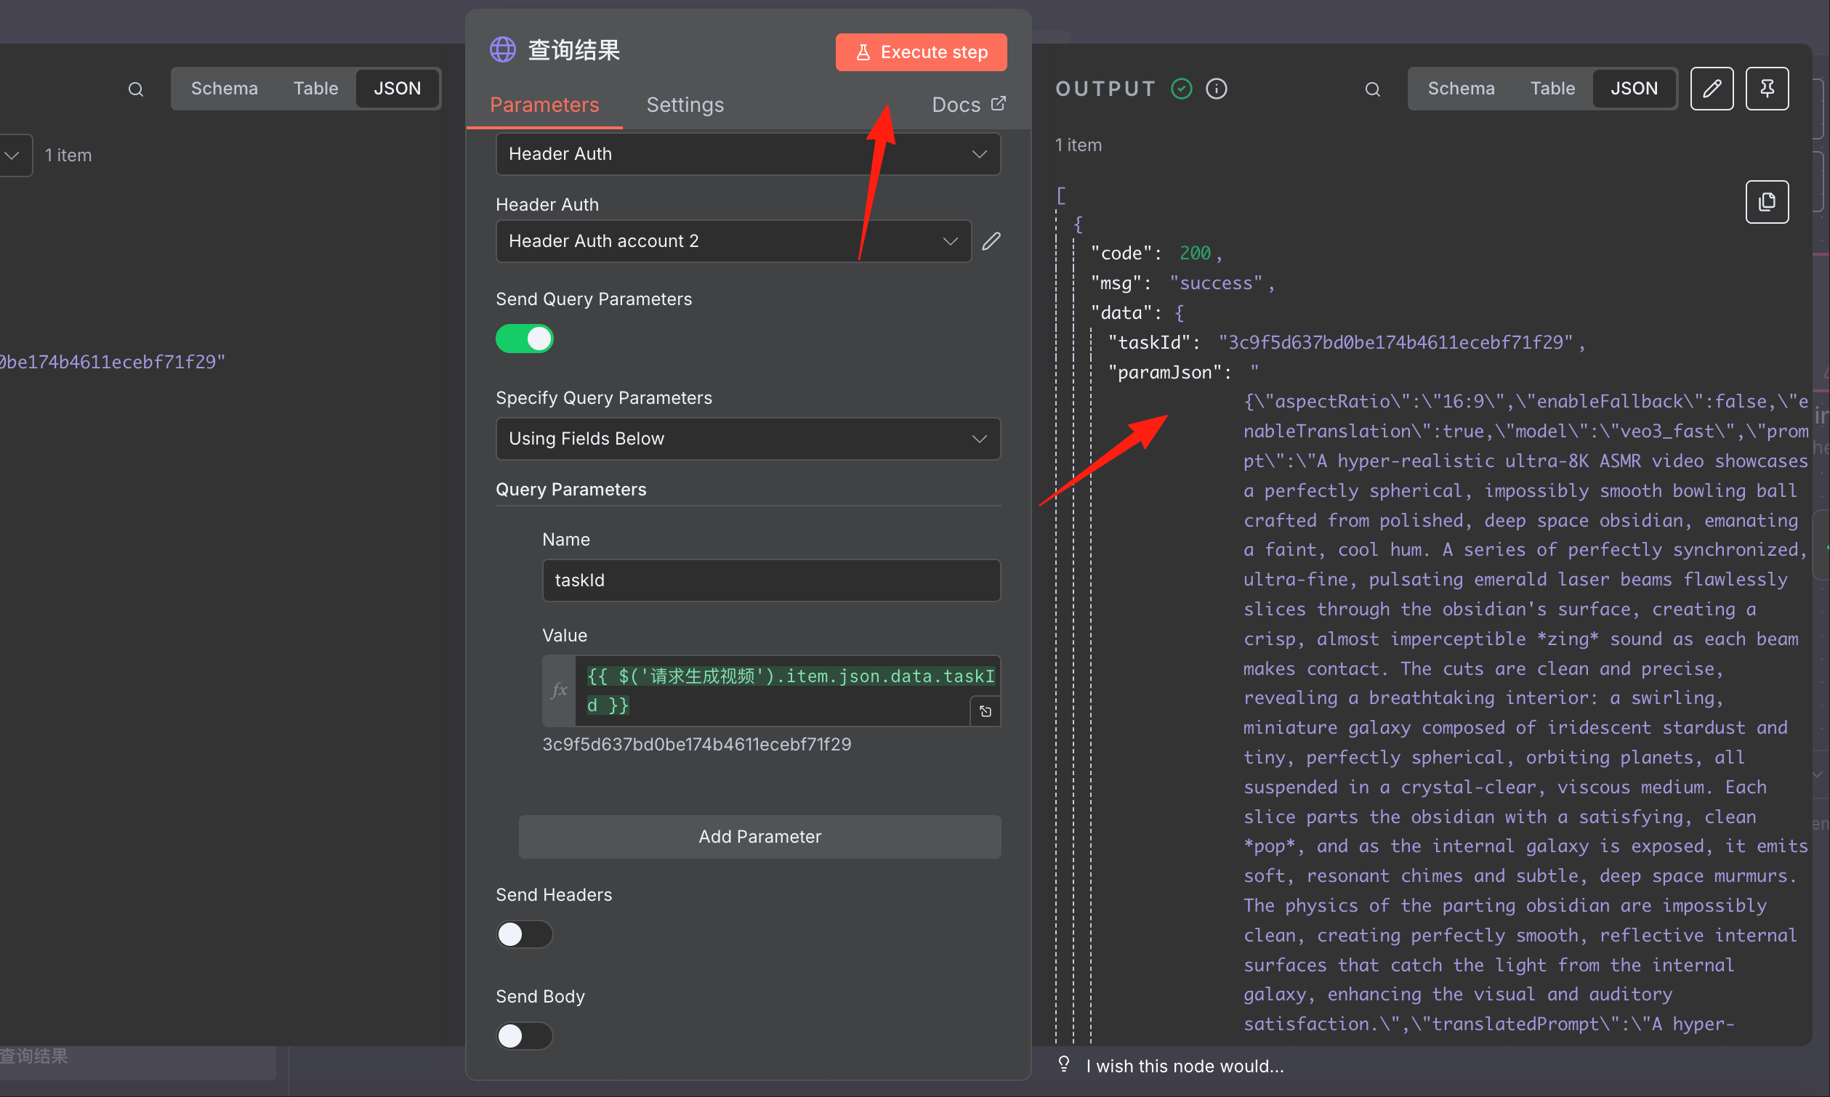This screenshot has width=1830, height=1097.
Task: Disable the Send Query Parameters toggle
Action: (524, 339)
